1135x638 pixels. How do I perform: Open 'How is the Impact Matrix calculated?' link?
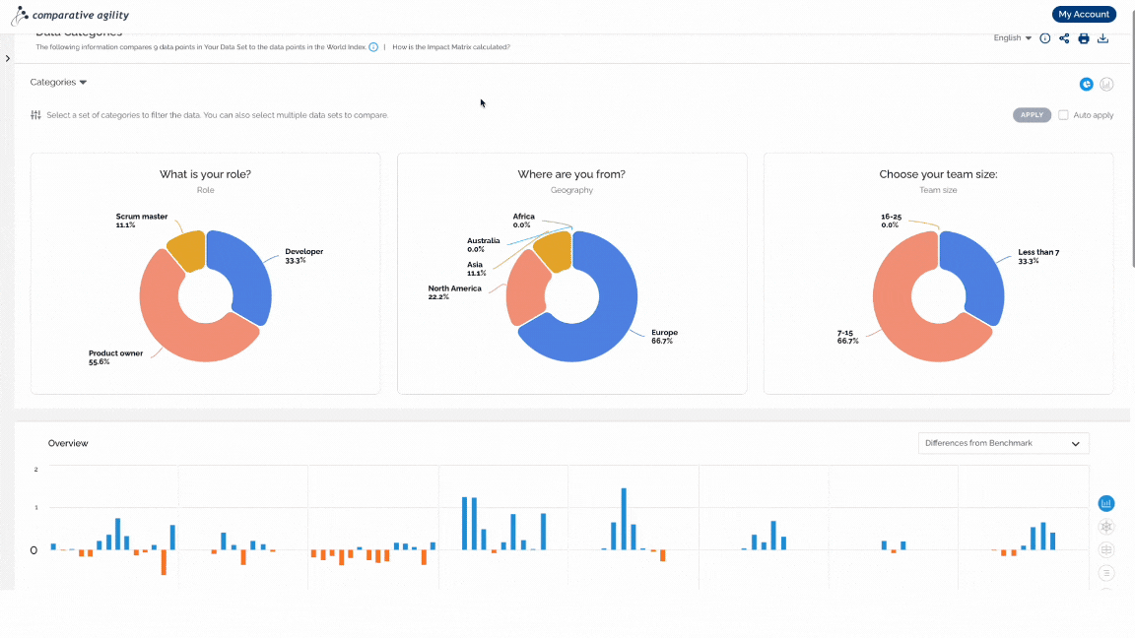pos(451,47)
